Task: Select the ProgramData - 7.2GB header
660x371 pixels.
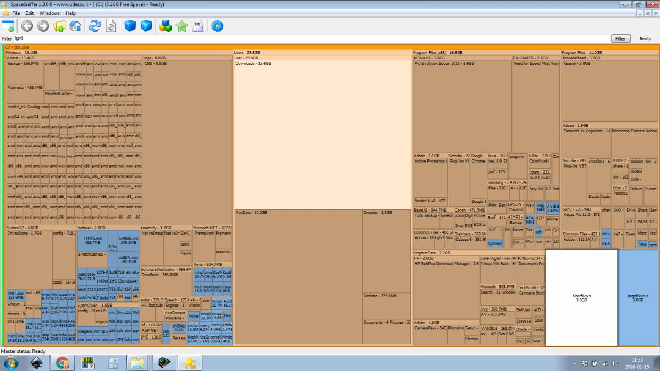Action: click(x=479, y=253)
